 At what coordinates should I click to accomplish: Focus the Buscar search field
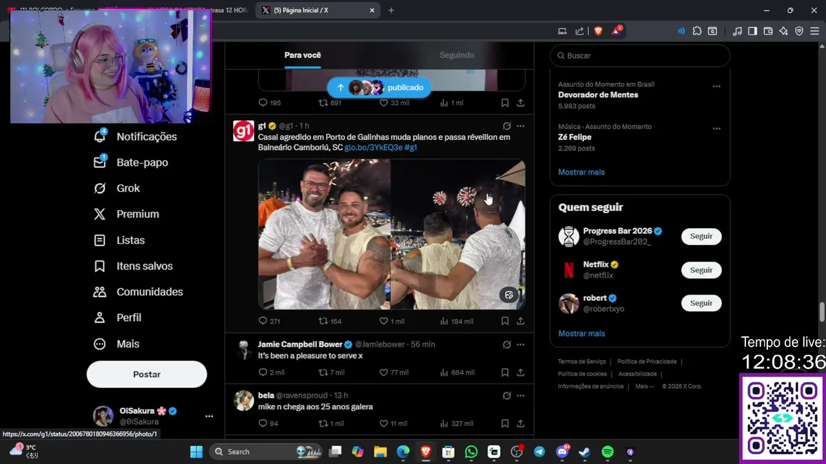[x=640, y=55]
